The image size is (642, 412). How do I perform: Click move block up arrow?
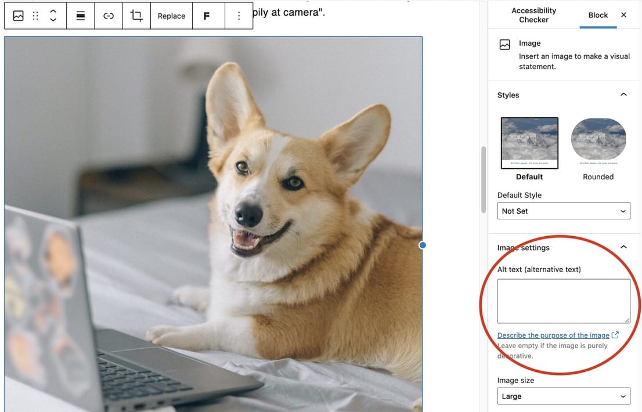53,12
